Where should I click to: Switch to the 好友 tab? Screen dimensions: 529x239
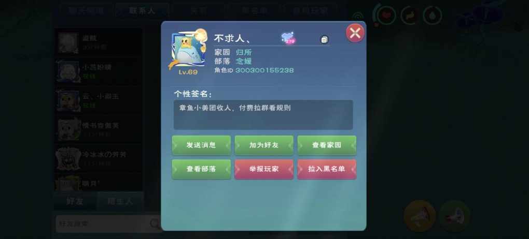(x=75, y=201)
